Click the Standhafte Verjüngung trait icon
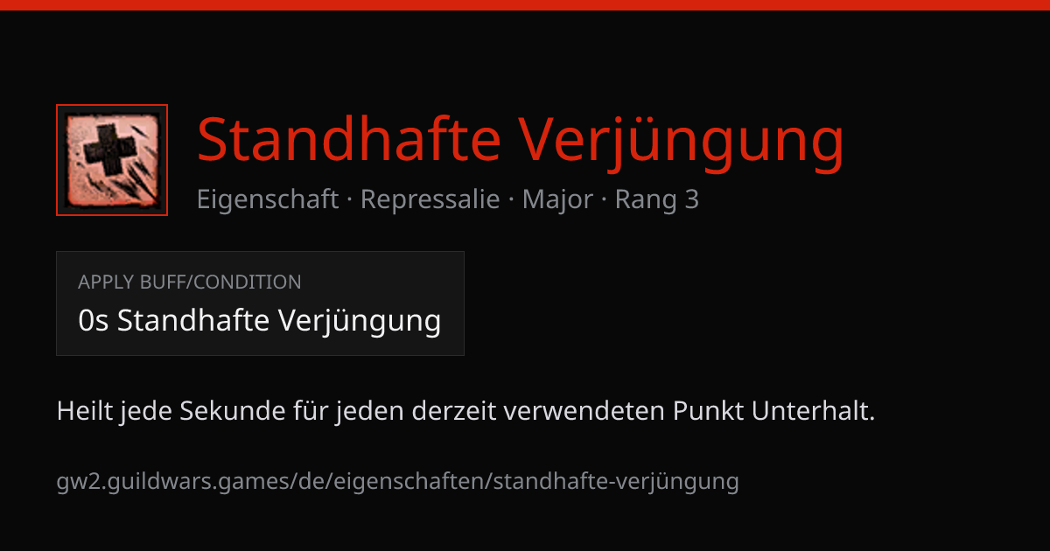Screen dimensions: 1050x551 pos(112,160)
